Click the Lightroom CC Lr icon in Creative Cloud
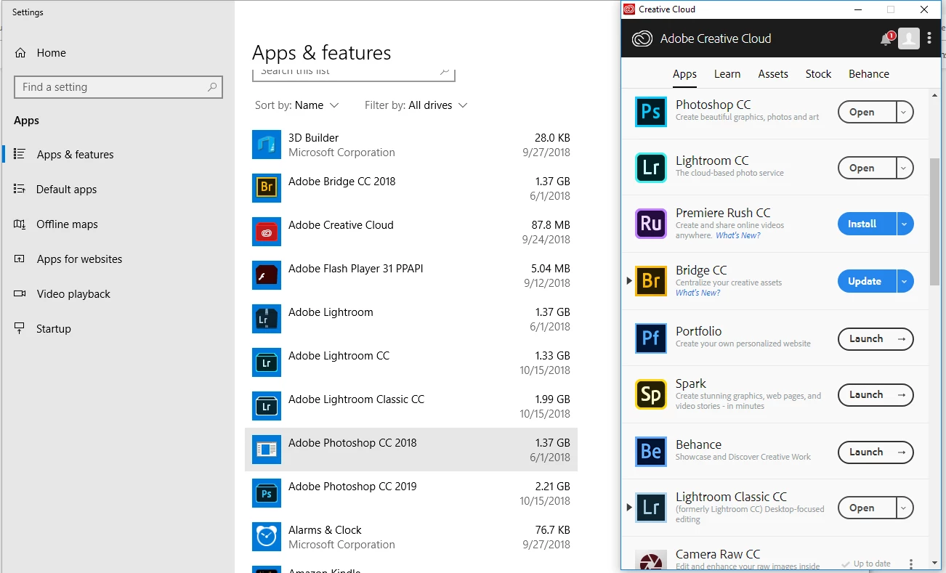This screenshot has height=573, width=946. (651, 168)
